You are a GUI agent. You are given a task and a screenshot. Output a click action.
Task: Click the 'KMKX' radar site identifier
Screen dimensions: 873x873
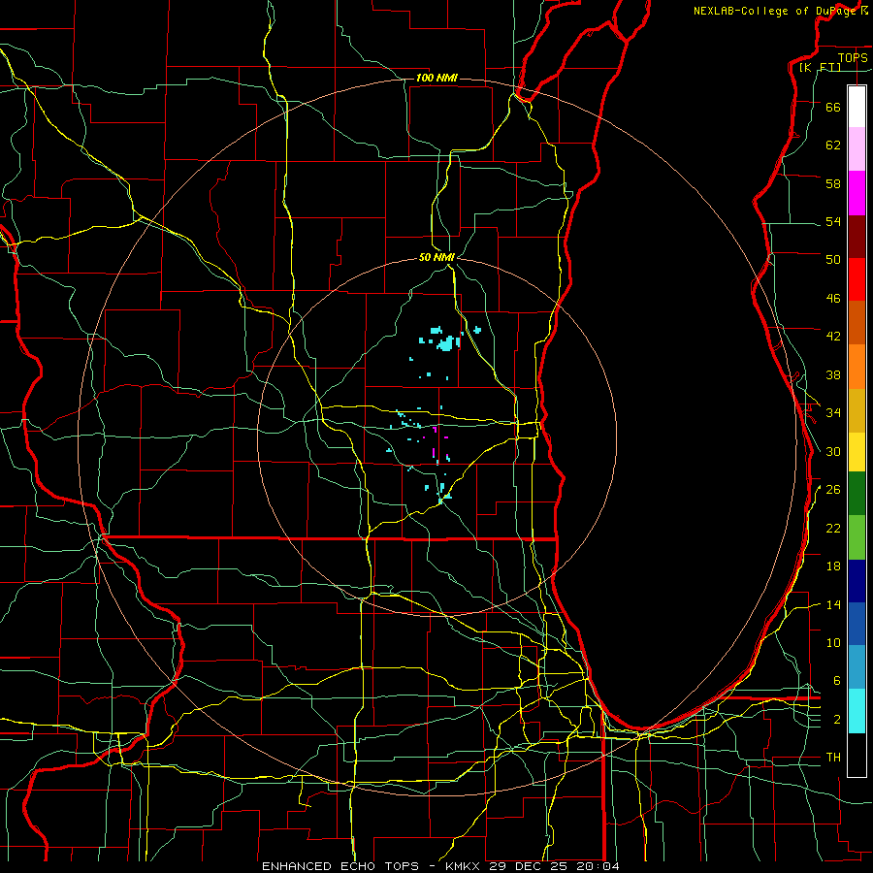(x=465, y=866)
